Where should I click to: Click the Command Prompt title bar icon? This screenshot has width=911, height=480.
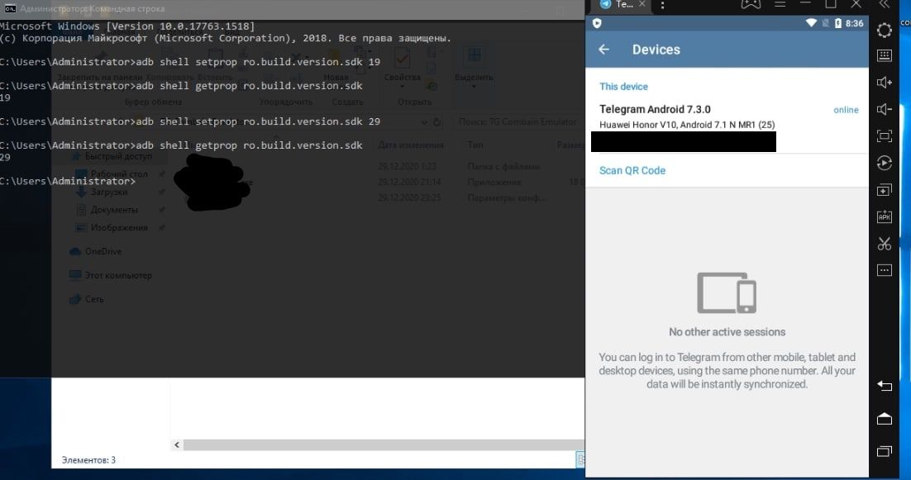[x=9, y=8]
